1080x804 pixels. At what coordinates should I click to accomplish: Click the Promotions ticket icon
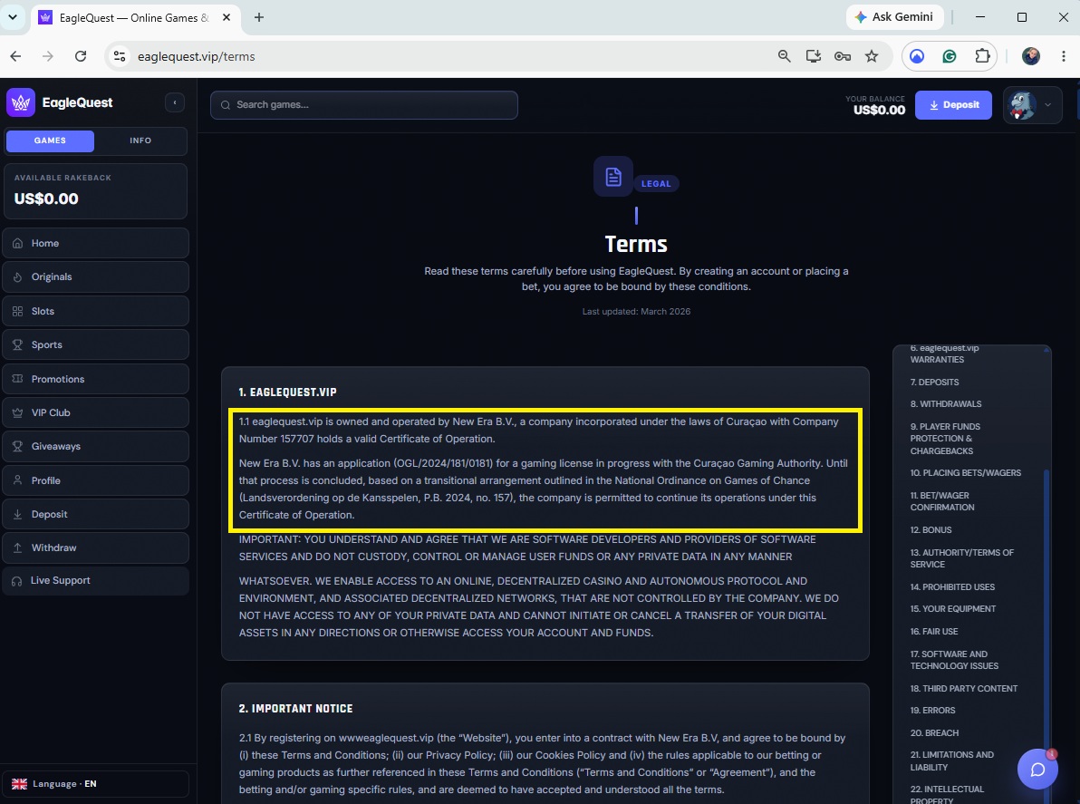[x=18, y=379]
